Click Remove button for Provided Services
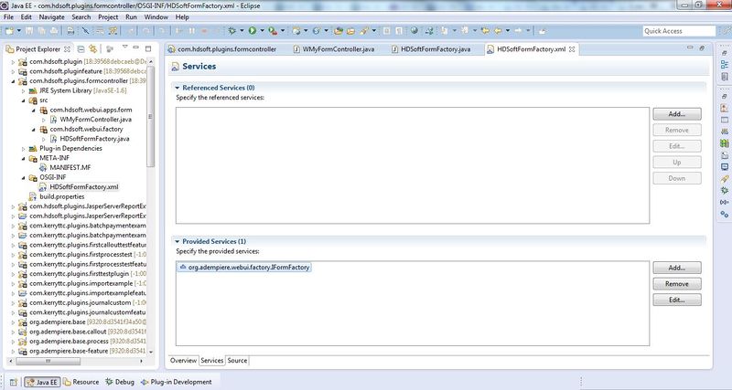 coord(676,284)
